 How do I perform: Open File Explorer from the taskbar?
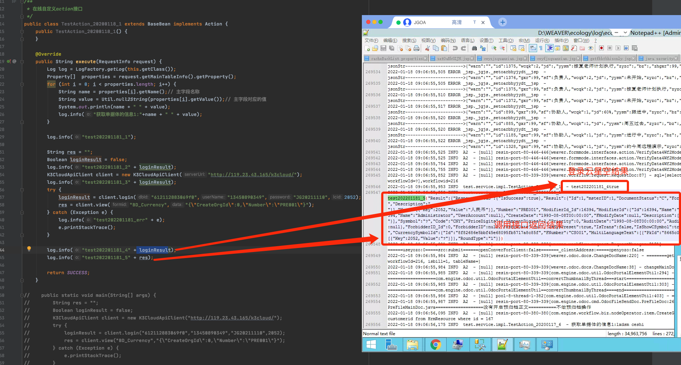point(413,345)
